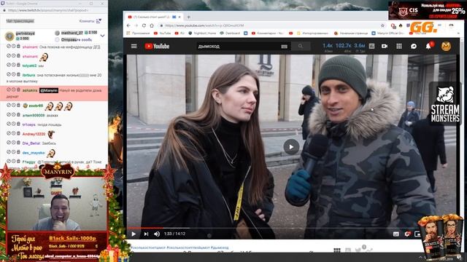Timeout user tolyatti2 with the clock icon
467x262 pixels.
[13, 65]
